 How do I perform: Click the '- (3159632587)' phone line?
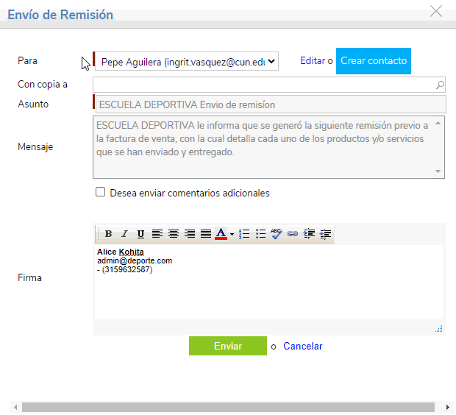point(125,269)
